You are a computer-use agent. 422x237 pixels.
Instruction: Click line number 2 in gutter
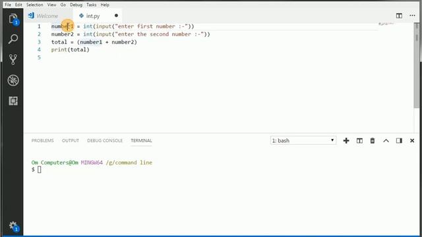click(x=39, y=34)
